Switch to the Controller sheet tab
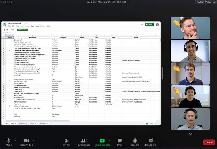217x149 pixels. 43,123
